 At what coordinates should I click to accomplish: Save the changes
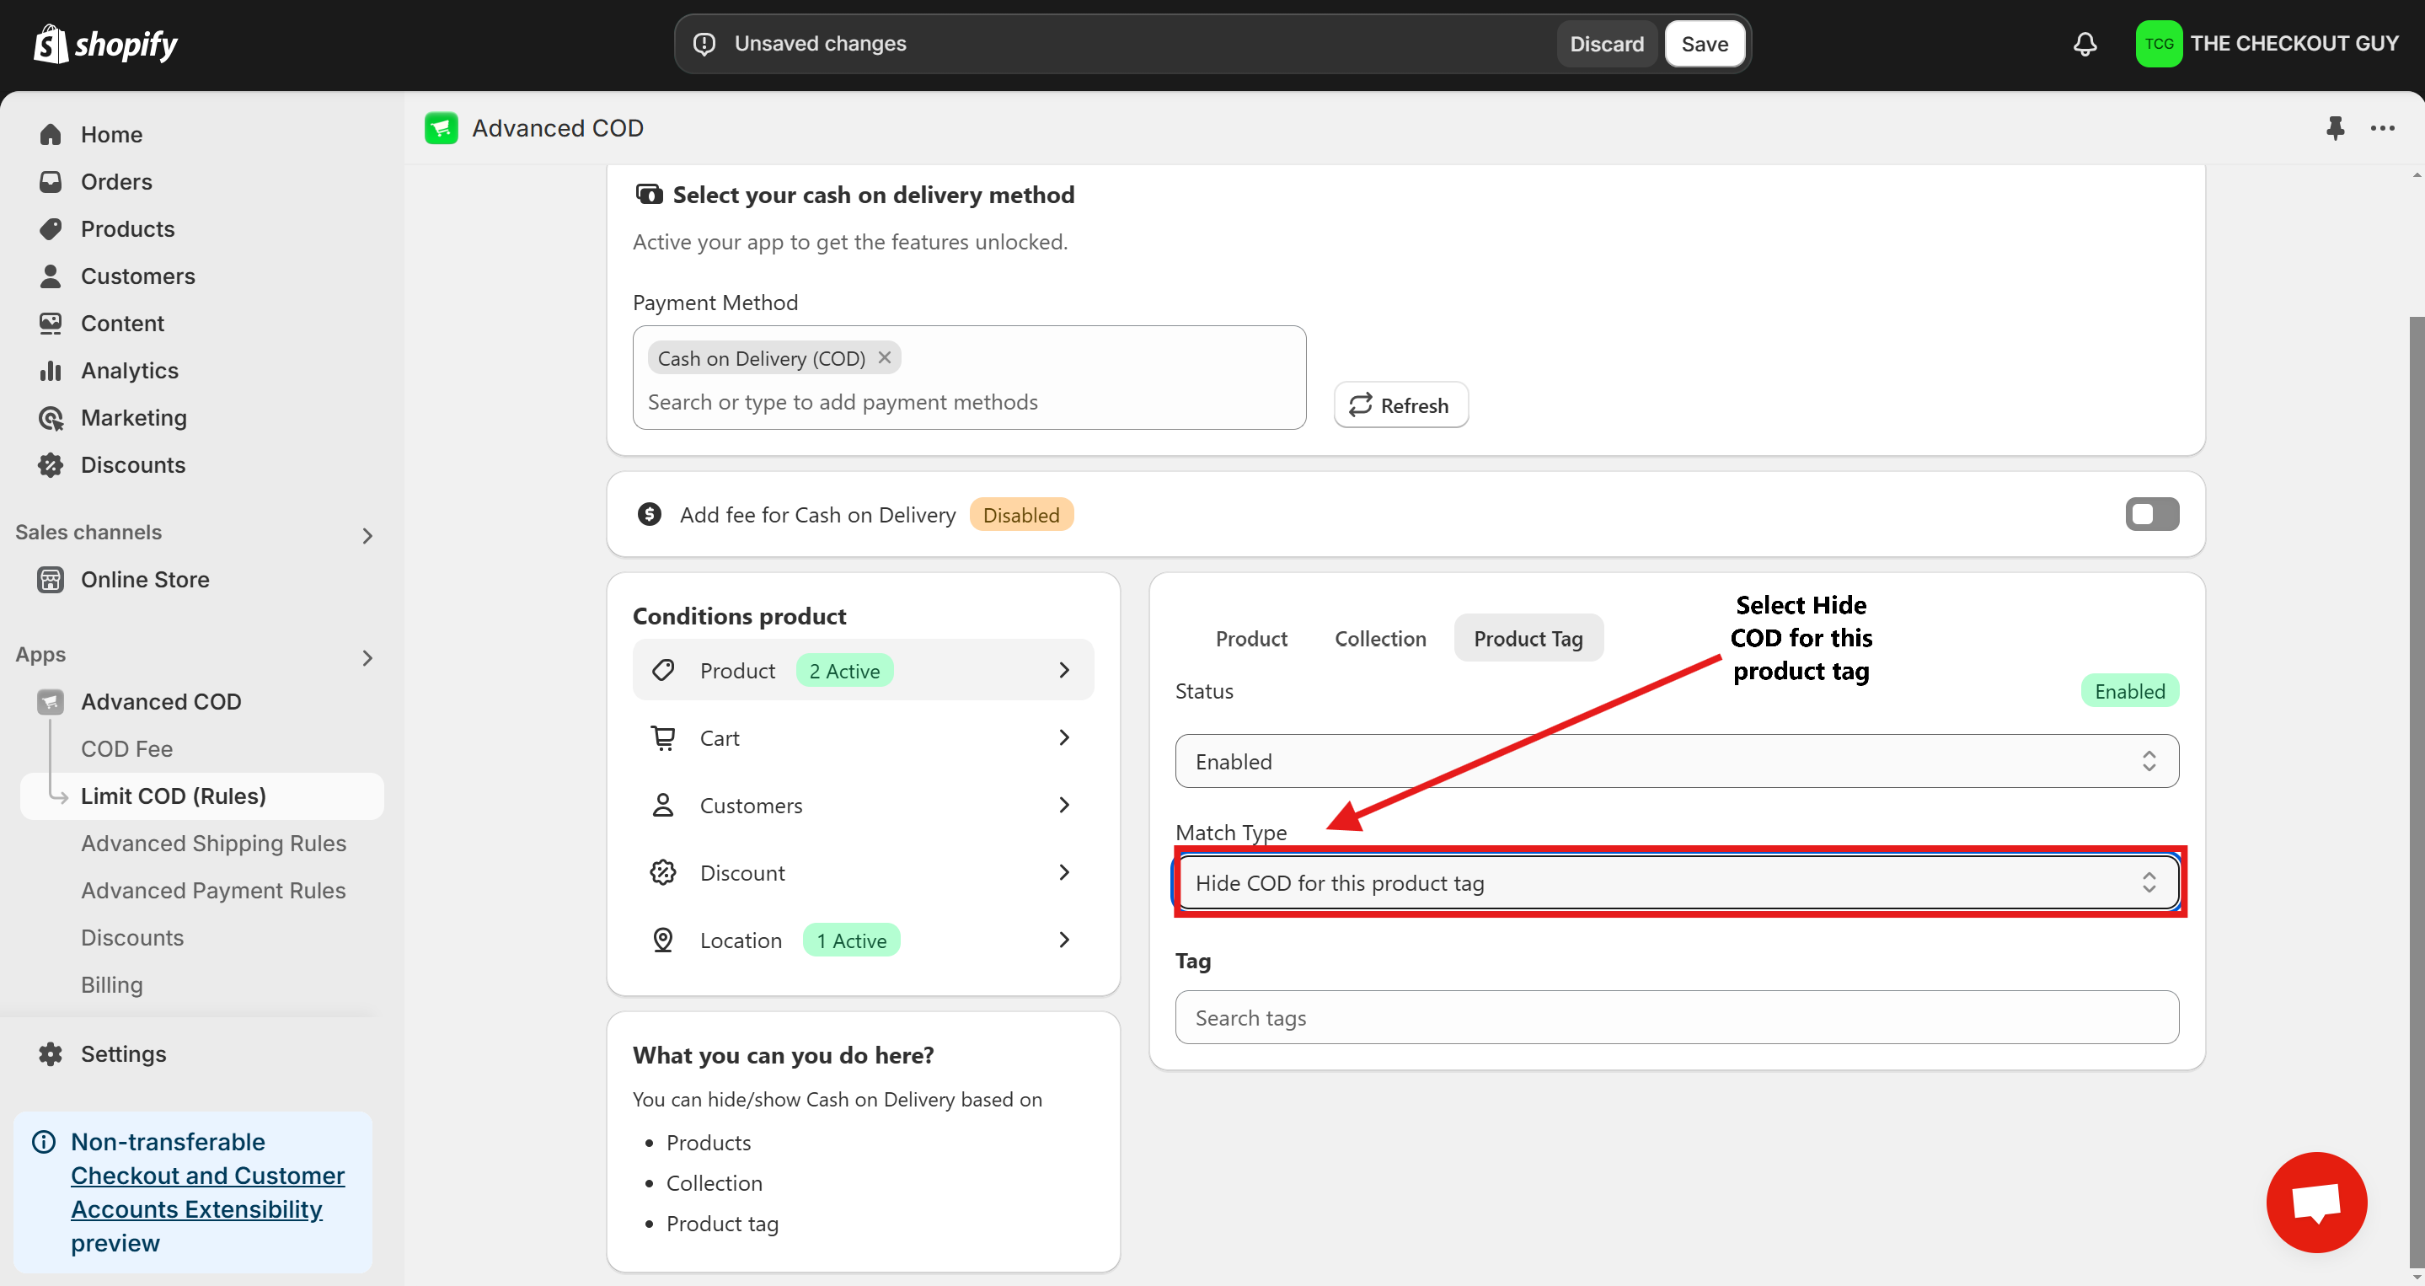pyautogui.click(x=1704, y=43)
